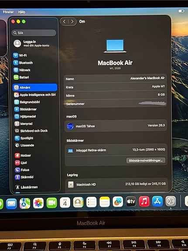Go forward using the right chevron
This screenshot has width=188, height=251.
point(72,21)
